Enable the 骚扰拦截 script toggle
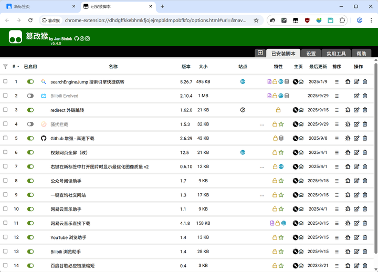This screenshot has height=272, width=378. coord(30,124)
